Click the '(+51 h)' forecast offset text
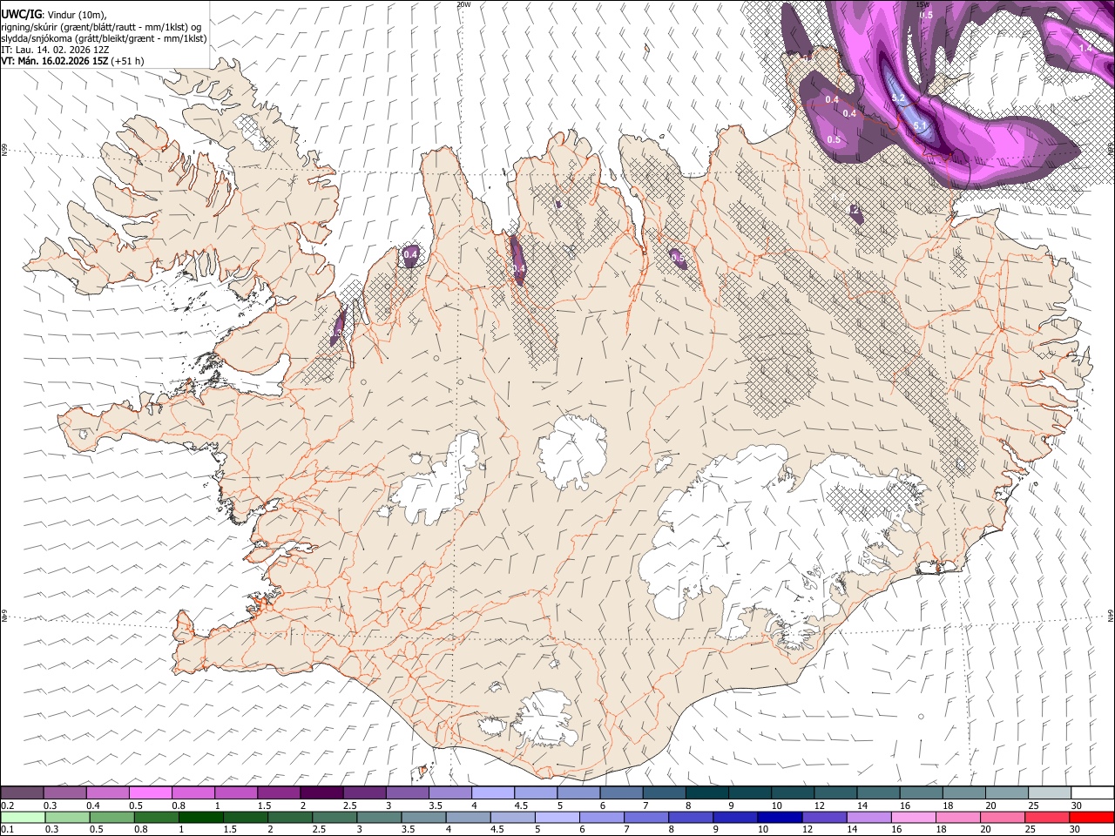This screenshot has width=1115, height=836. pyautogui.click(x=128, y=61)
